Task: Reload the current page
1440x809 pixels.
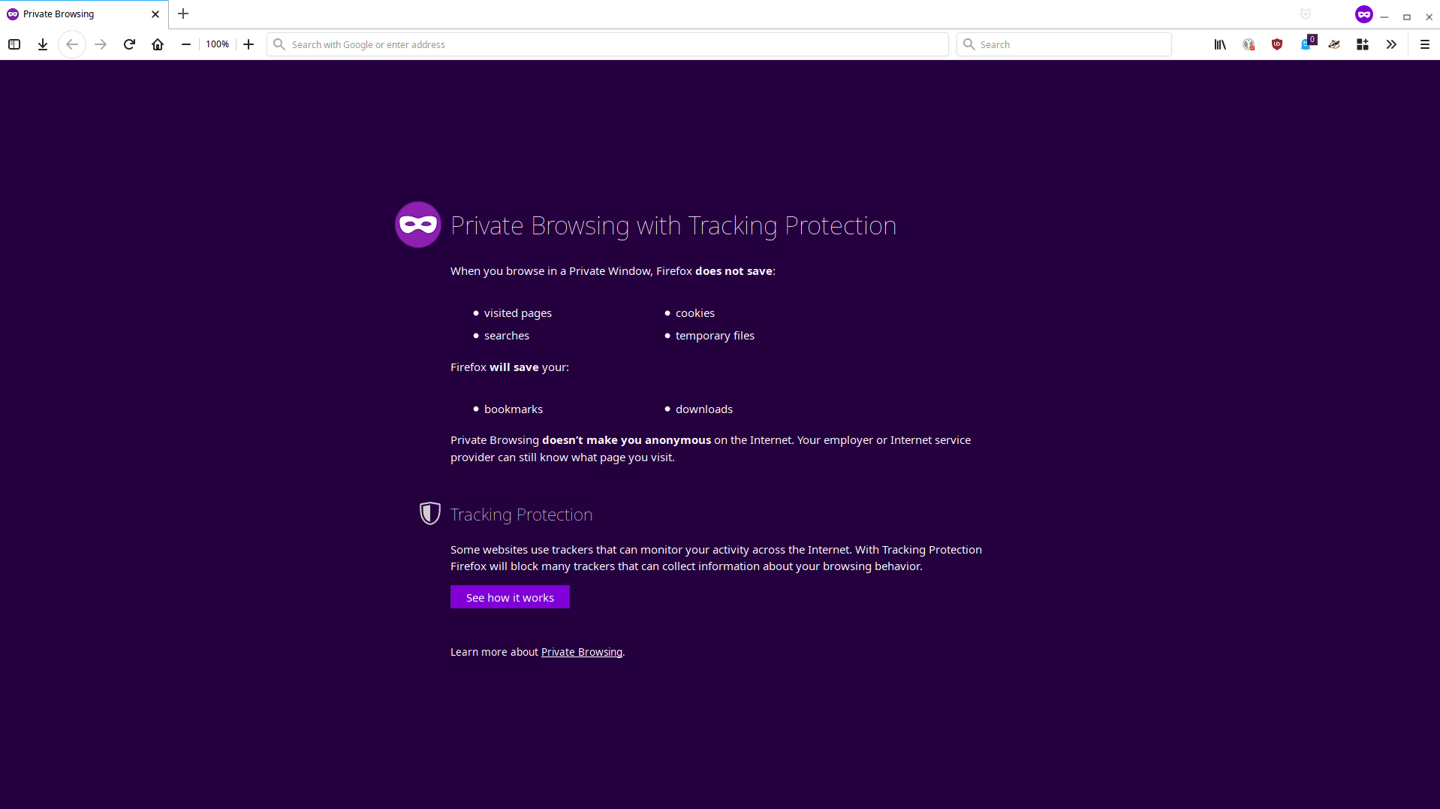Action: (129, 44)
